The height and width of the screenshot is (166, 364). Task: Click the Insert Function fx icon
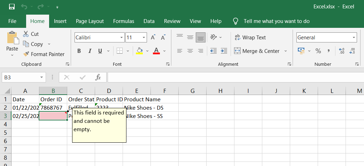[98, 77]
